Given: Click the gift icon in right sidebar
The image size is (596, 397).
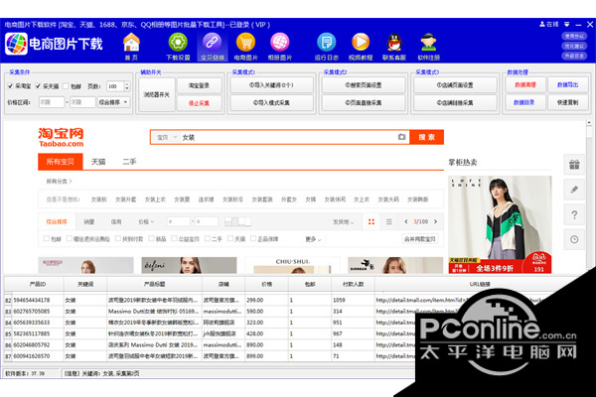Looking at the screenshot, I should (x=574, y=165).
